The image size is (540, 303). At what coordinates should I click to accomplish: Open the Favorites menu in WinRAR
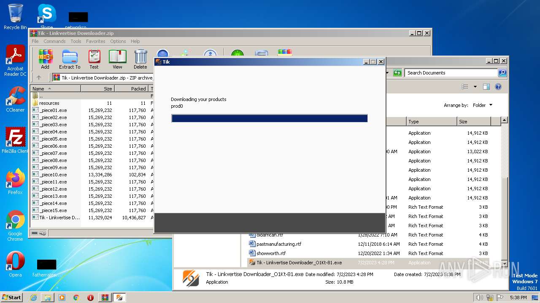click(96, 41)
